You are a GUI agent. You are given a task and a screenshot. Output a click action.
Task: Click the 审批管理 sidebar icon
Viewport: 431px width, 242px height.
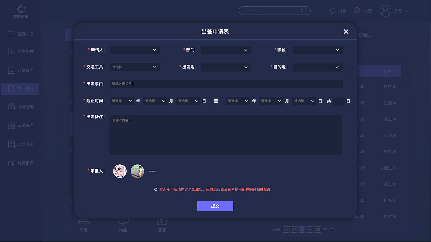click(11, 89)
